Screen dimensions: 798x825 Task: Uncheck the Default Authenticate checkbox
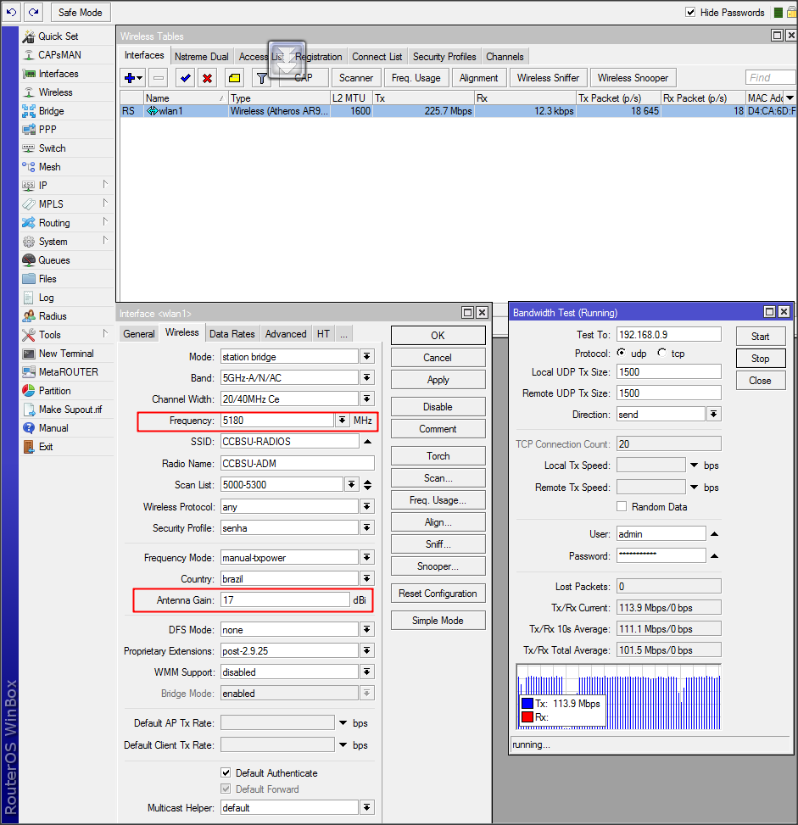(x=226, y=772)
